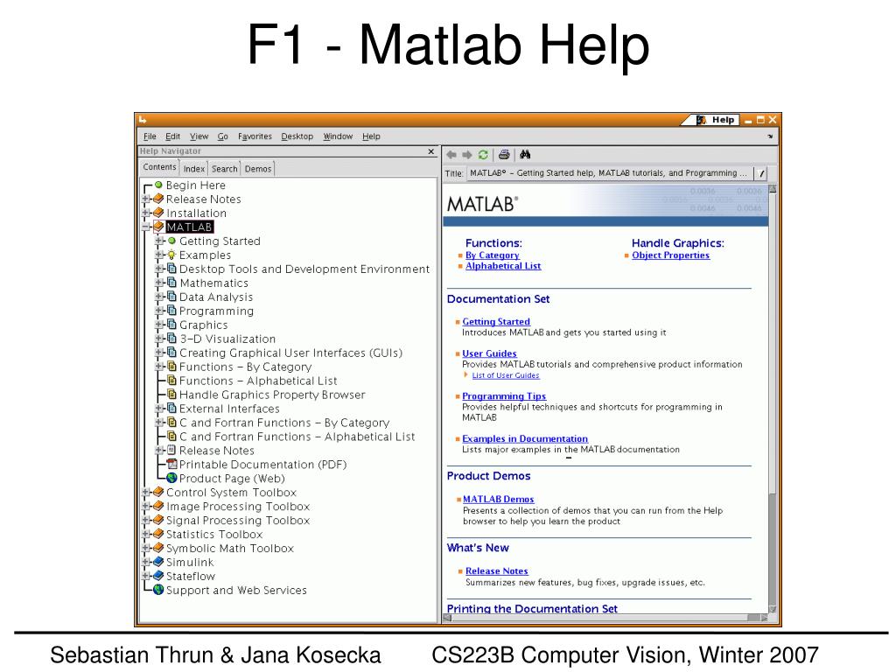Viewport: 896px width, 672px height.
Task: Click the book icon beside Control System Toolbox
Action: [159, 492]
